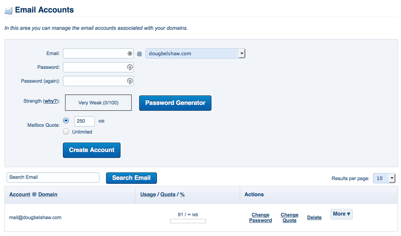
Task: Click the Password Generator button
Action: point(175,103)
